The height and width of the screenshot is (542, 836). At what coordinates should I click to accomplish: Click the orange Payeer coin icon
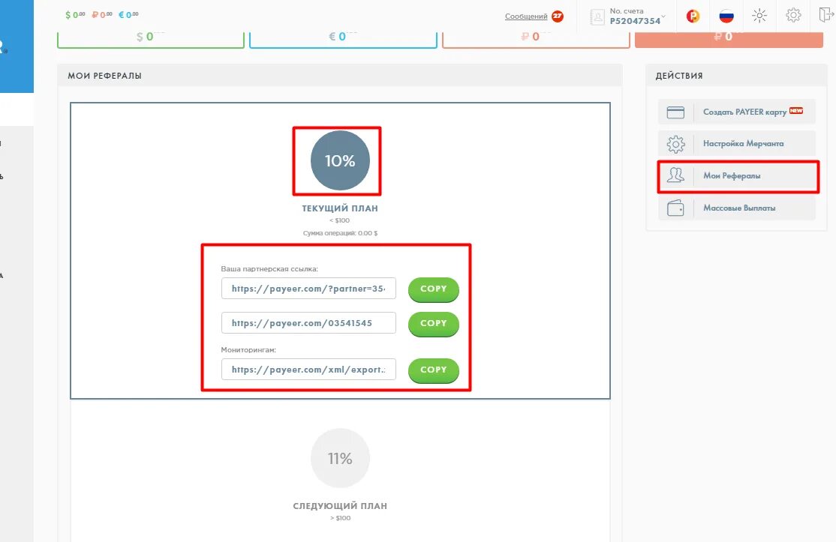[x=693, y=16]
